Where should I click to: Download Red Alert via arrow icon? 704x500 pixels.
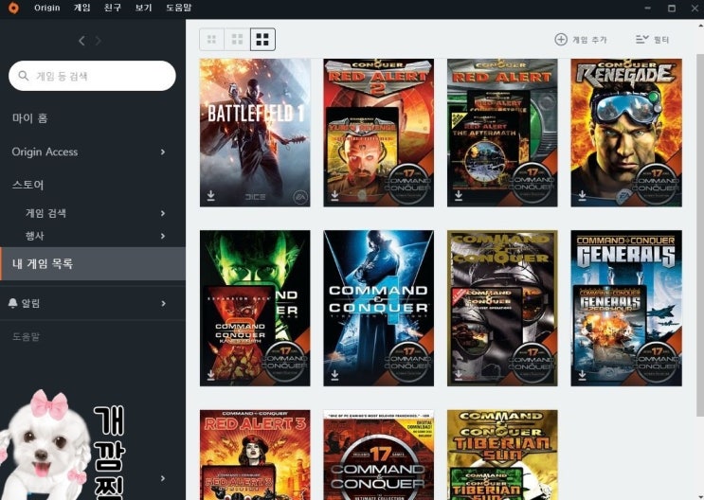tap(459, 195)
